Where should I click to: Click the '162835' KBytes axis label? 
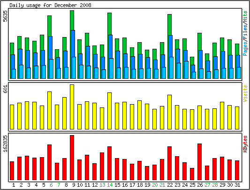[x=6, y=144]
